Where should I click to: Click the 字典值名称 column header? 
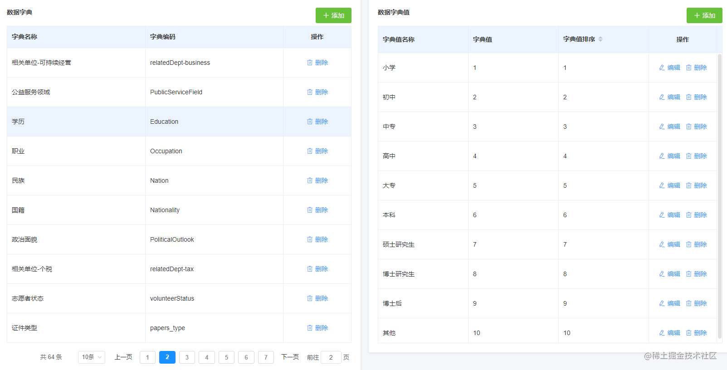pos(423,39)
